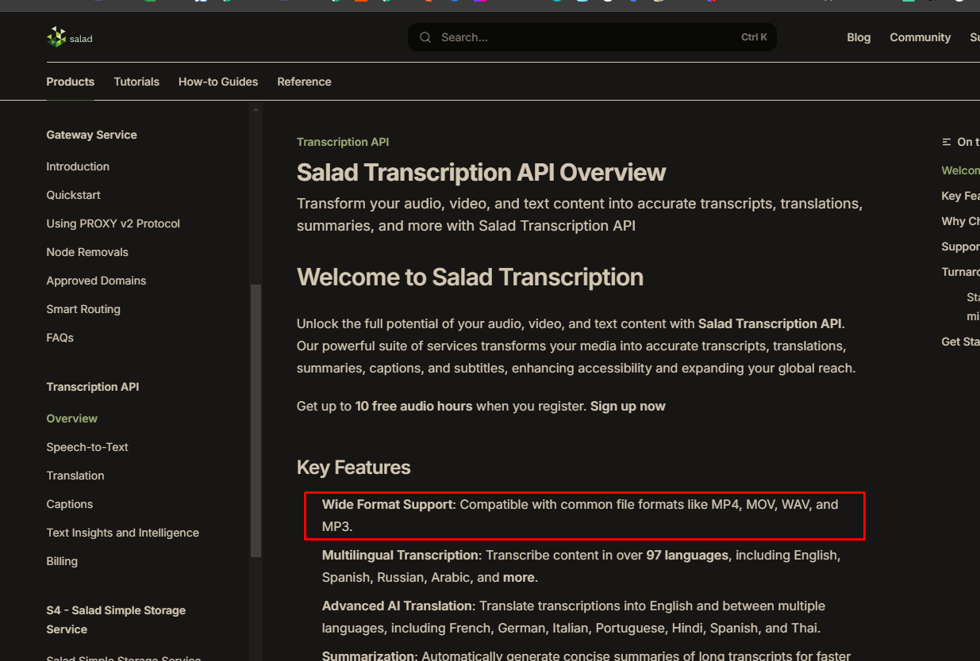Focus the Search input field
This screenshot has width=980, height=661.
[592, 37]
